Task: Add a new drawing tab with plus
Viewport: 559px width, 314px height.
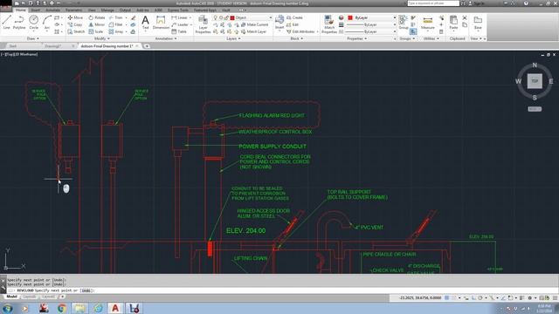Action: point(147,46)
